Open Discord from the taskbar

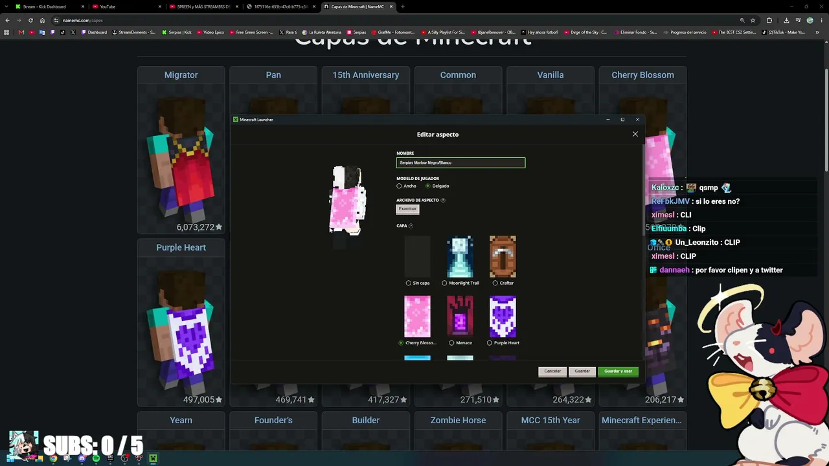82,459
